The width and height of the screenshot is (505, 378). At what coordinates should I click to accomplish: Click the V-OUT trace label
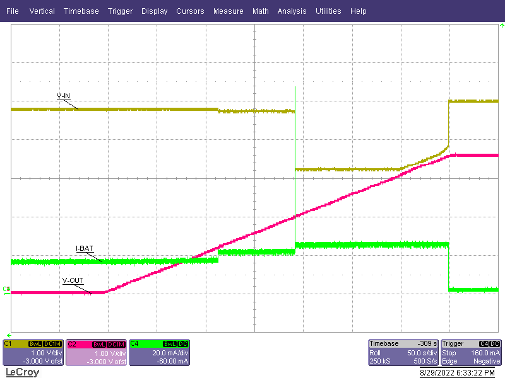tap(73, 281)
